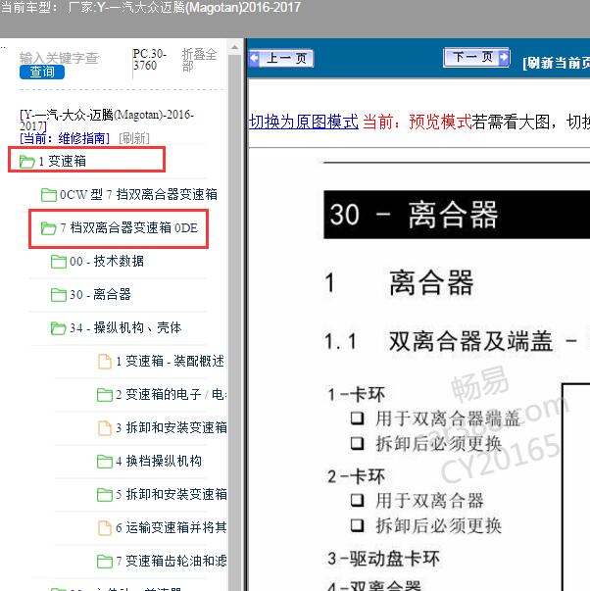590x591 pixels.
Task: Click folder icon of 5 拆卸和安装变速箱
Action: (x=105, y=495)
